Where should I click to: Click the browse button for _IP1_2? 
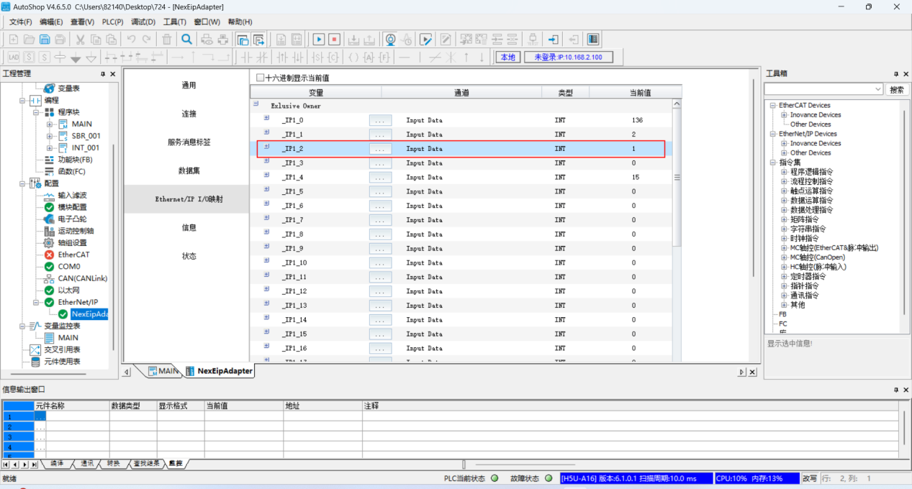click(x=379, y=149)
